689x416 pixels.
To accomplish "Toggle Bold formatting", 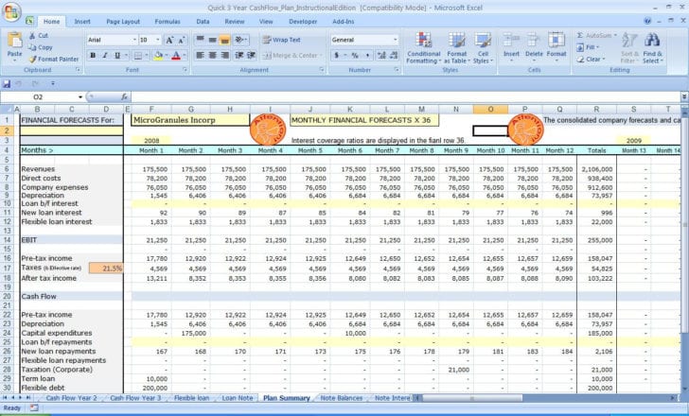I will [x=93, y=56].
